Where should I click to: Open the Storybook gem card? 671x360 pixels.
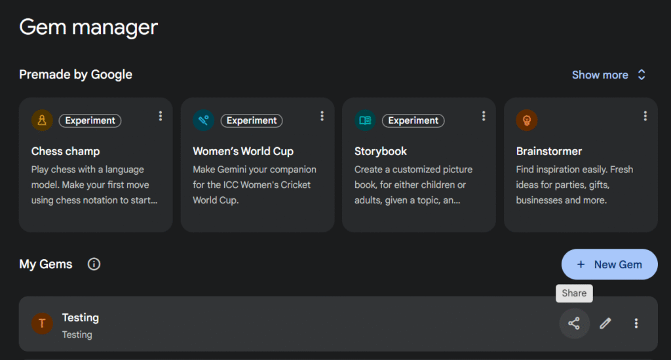419,183
